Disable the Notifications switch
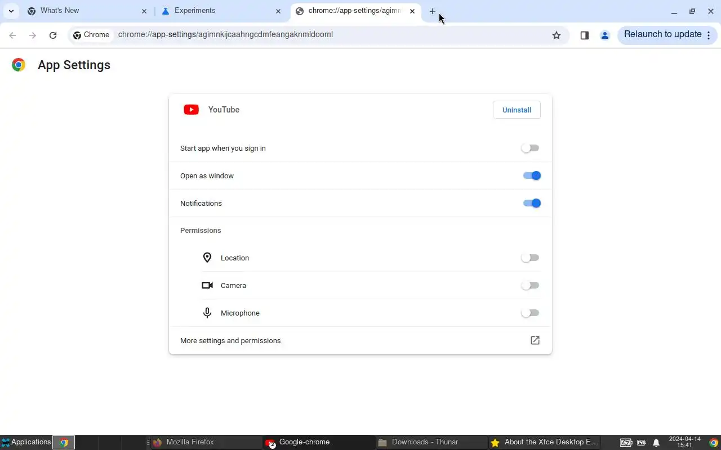This screenshot has height=450, width=721. [x=532, y=203]
